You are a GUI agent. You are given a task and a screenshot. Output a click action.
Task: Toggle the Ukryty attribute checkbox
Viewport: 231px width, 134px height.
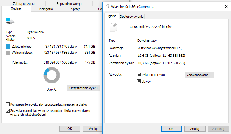(139, 81)
